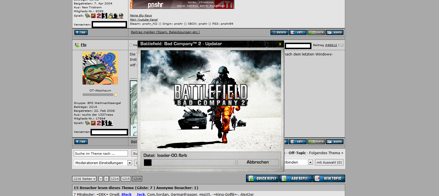Screen dimensions: 439x196
Task: Click the red 2 game icon in Flo's Spielt row
Action: point(99,123)
